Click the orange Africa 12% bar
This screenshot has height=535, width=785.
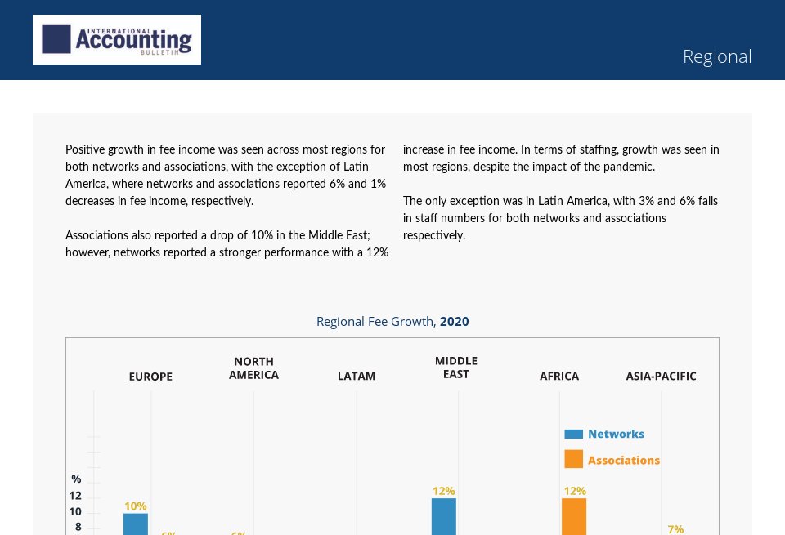pos(575,516)
